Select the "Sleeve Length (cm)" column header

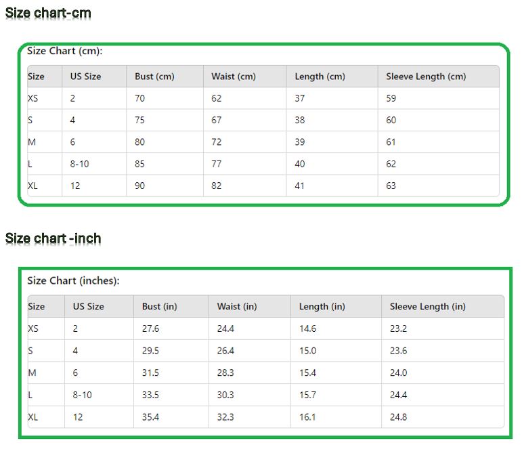[x=426, y=77]
